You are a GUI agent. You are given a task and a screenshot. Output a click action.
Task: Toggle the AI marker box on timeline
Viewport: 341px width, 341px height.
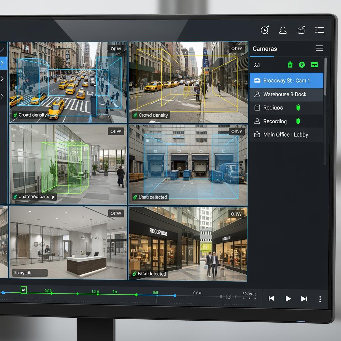pyautogui.click(x=24, y=290)
